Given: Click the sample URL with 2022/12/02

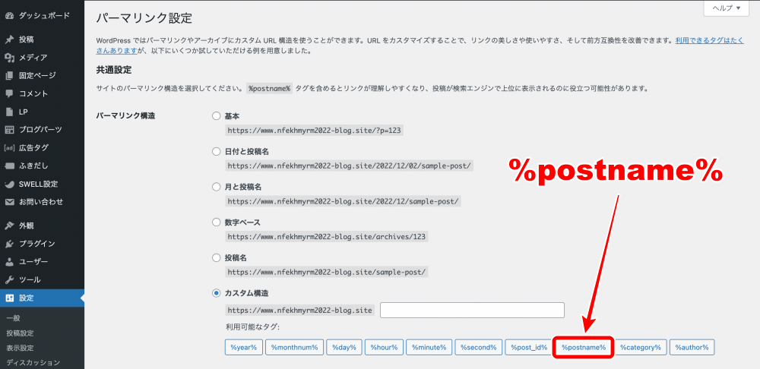Looking at the screenshot, I should point(349,166).
